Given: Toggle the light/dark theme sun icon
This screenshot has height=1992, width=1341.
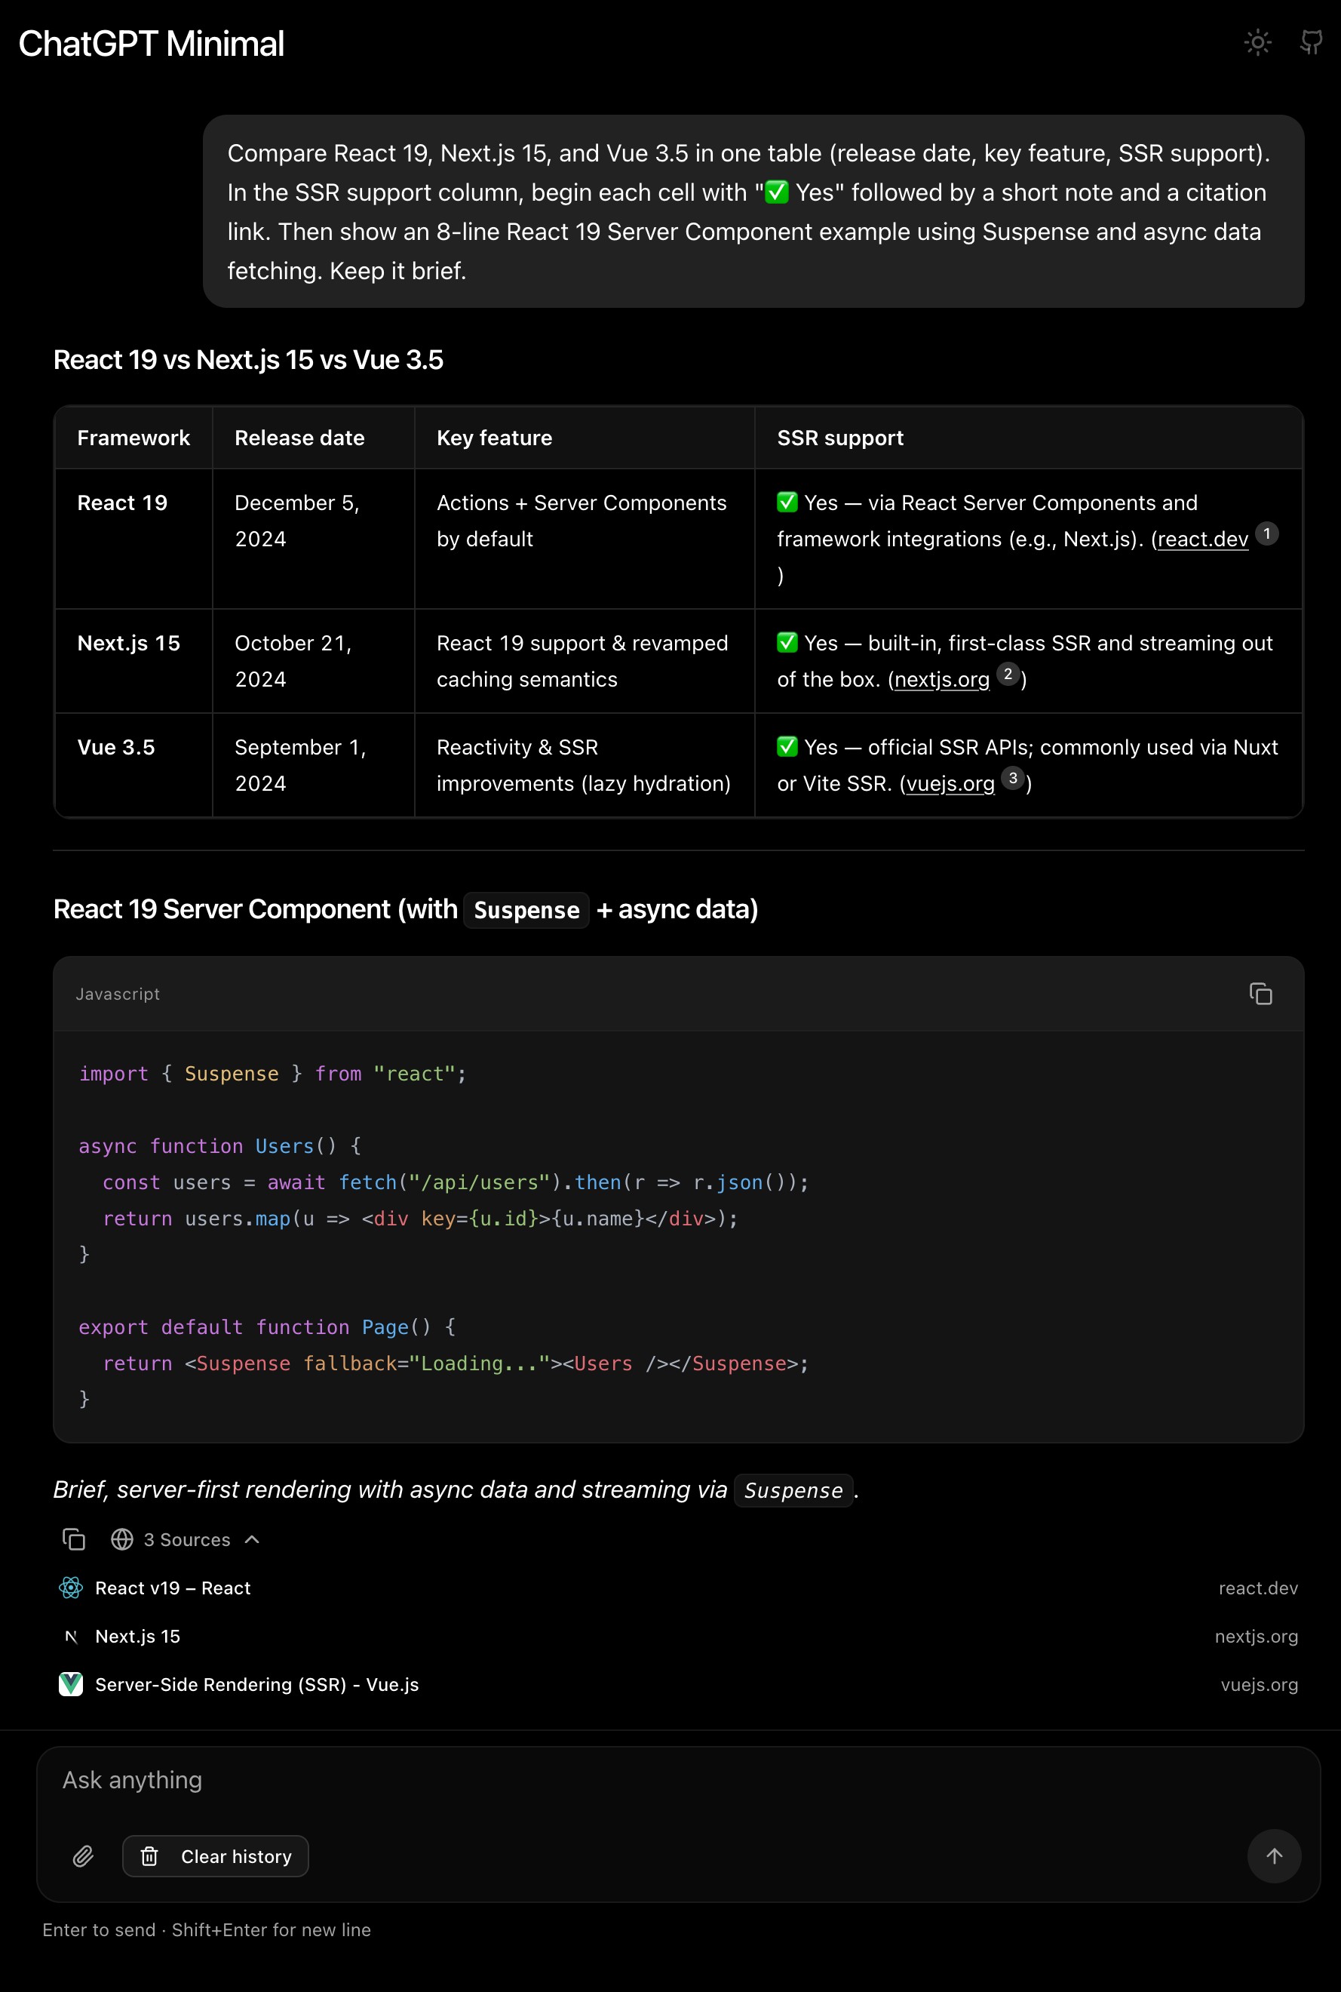Looking at the screenshot, I should pos(1257,43).
